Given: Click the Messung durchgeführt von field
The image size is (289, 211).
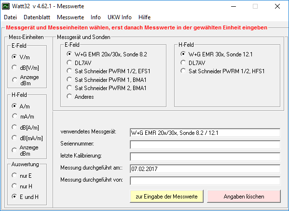Looking at the screenshot, I should [x=205, y=181].
